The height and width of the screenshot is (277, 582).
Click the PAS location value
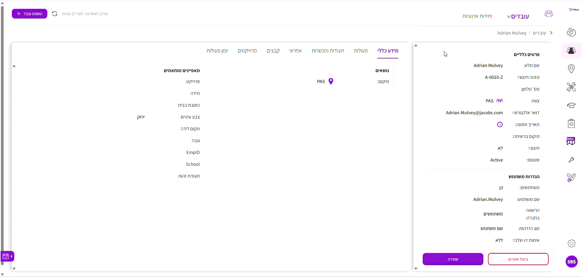[321, 81]
